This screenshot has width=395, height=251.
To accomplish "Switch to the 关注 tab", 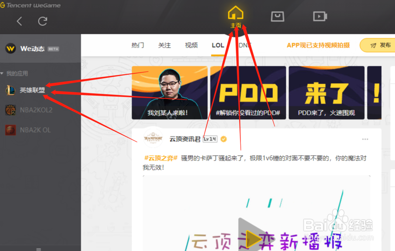I will [164, 45].
